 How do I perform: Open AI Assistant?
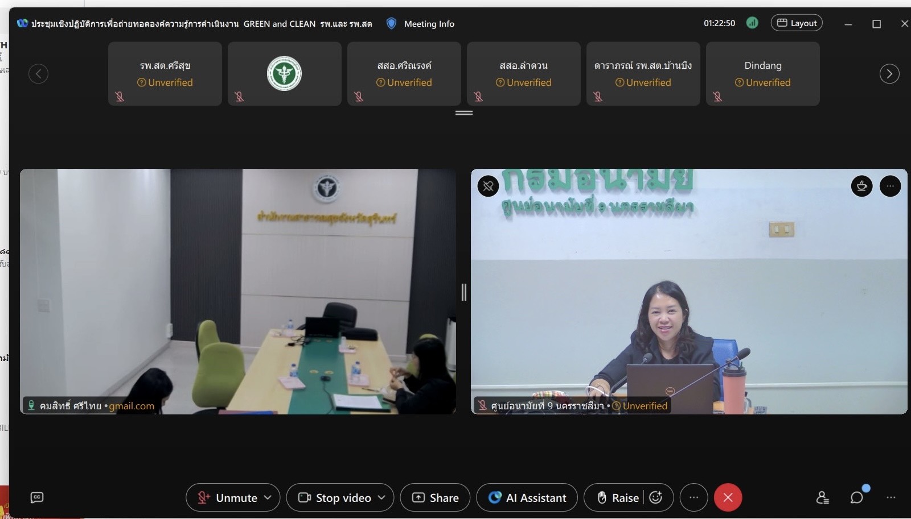pos(527,497)
